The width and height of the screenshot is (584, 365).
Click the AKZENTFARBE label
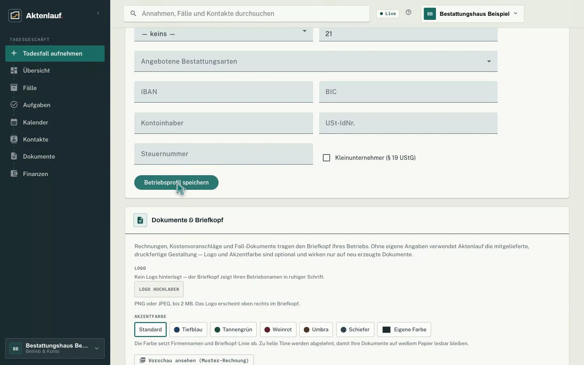point(150,316)
